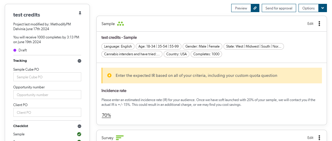Click the green Survey lines icon
The height and width of the screenshot is (141, 332).
120,137
